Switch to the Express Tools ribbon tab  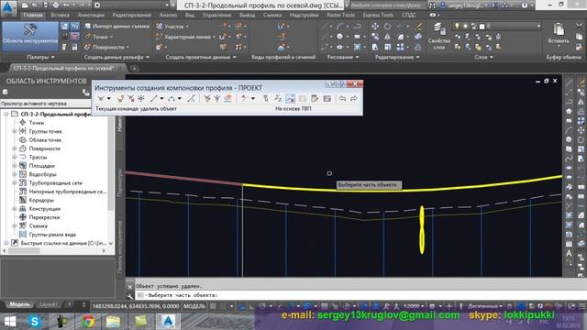[378, 15]
